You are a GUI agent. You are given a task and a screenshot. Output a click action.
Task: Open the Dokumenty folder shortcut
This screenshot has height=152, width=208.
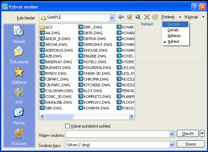(19, 54)
